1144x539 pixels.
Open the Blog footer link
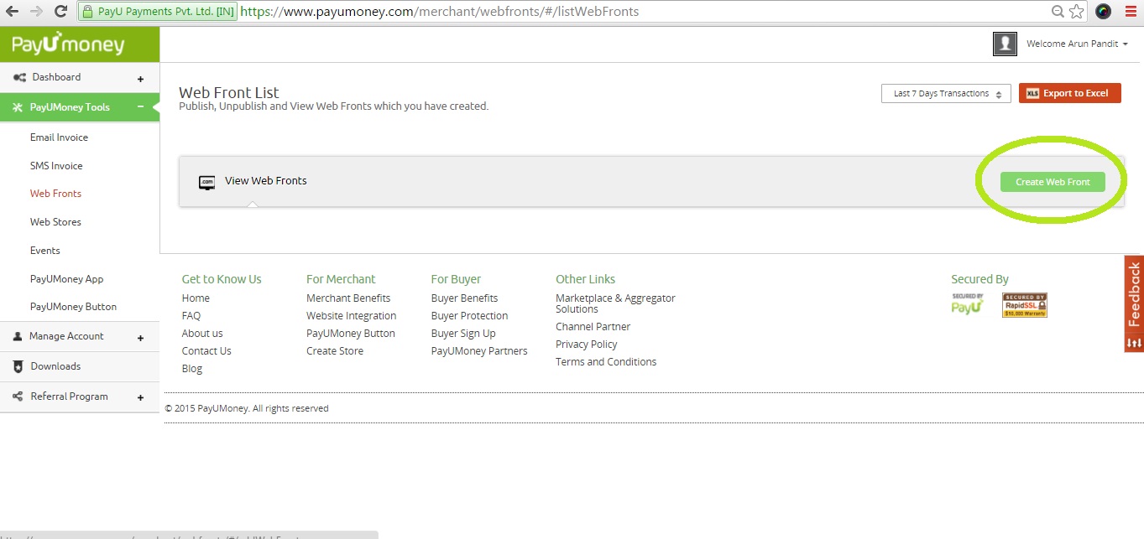click(192, 369)
